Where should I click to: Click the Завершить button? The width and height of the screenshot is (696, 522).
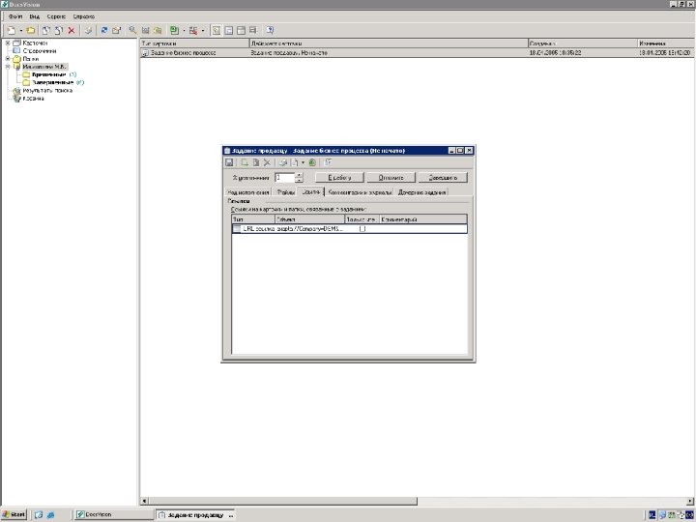[443, 178]
